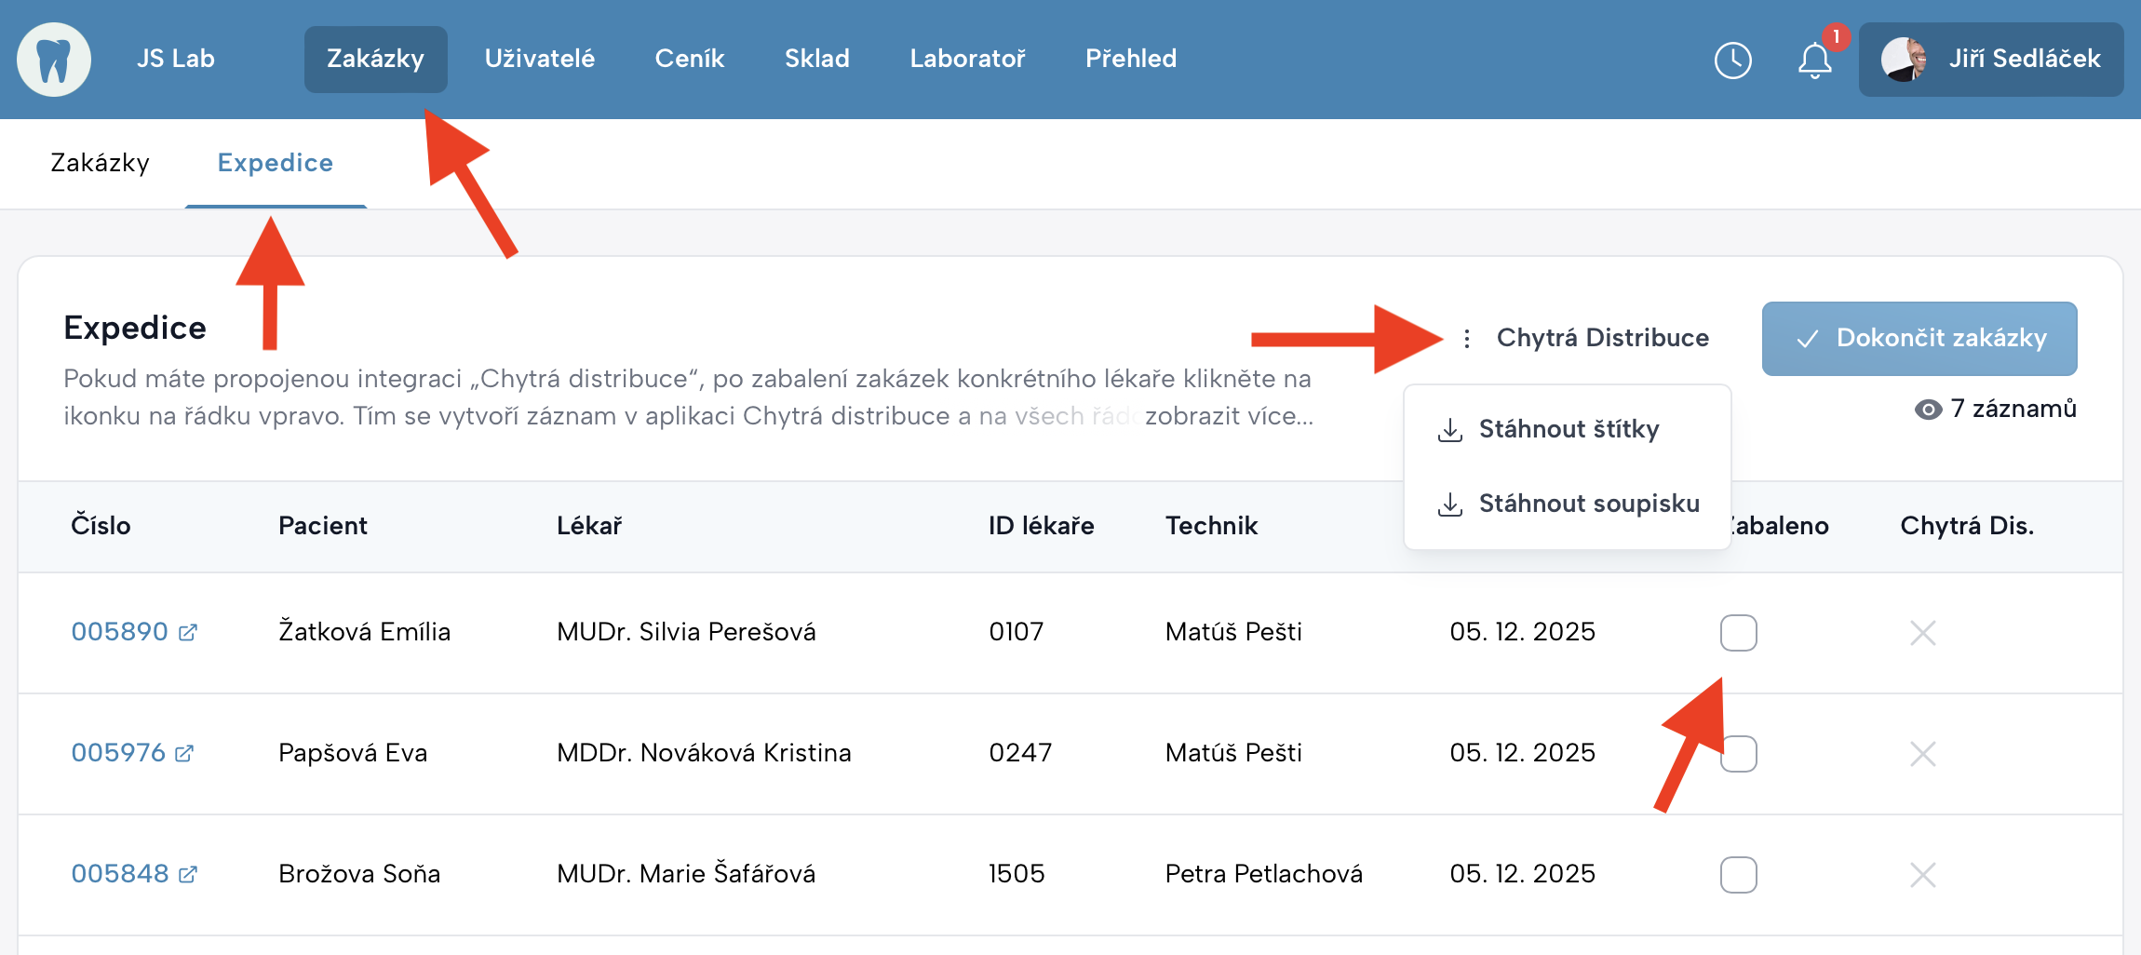
Task: Click external link icon beside order 005976
Action: 185,753
